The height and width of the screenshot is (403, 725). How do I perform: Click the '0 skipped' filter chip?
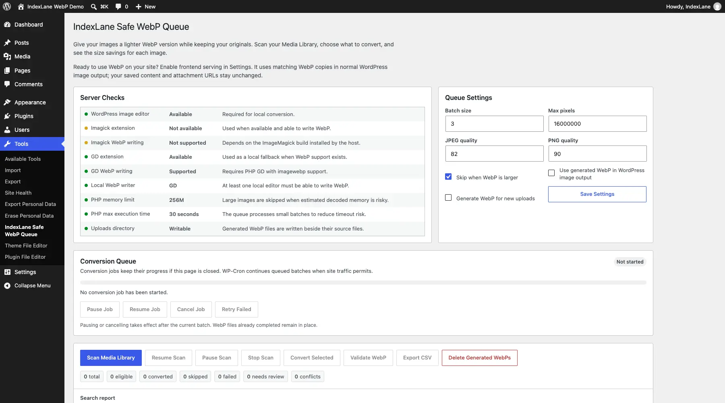pos(195,376)
